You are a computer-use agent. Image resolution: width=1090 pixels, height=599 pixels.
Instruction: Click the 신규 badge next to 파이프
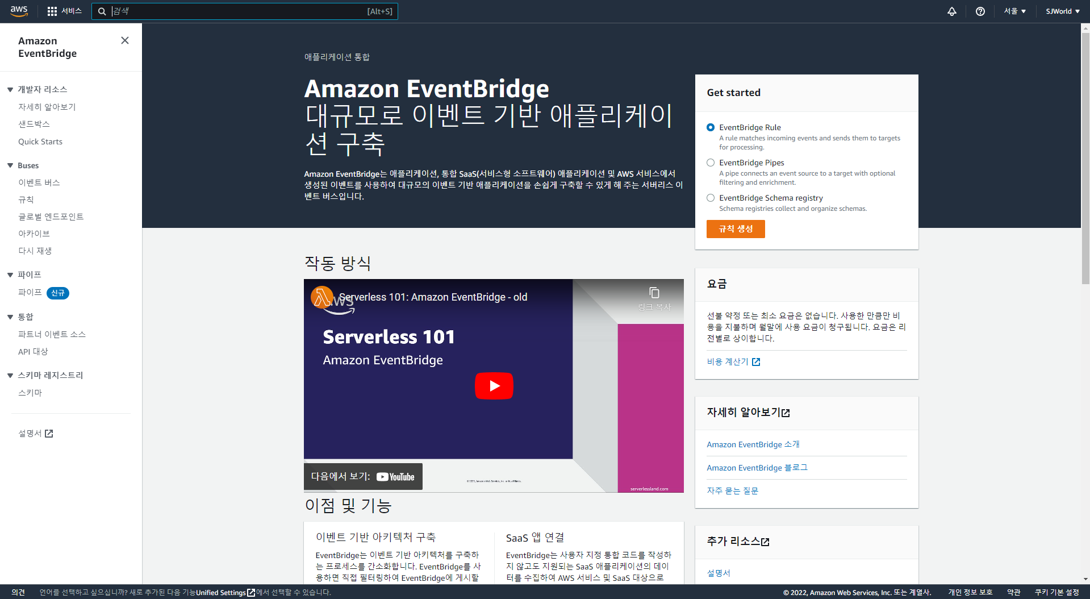[x=58, y=293]
